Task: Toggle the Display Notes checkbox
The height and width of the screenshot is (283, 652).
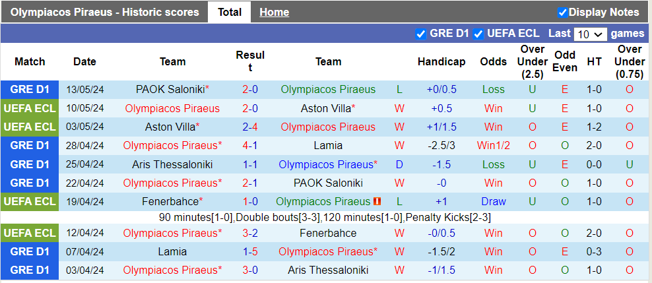Action: [562, 13]
